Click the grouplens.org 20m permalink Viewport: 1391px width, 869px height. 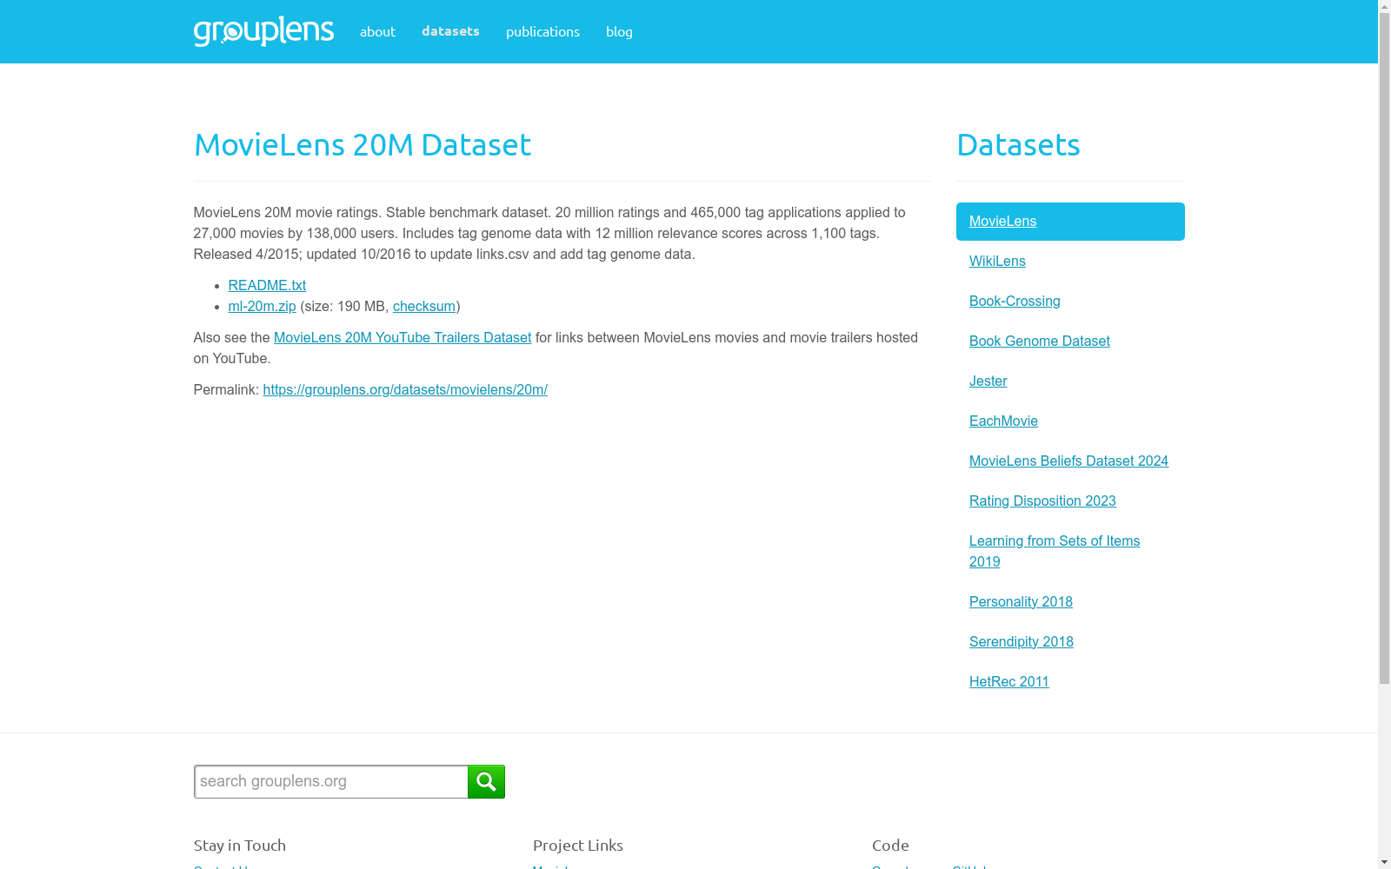405,389
